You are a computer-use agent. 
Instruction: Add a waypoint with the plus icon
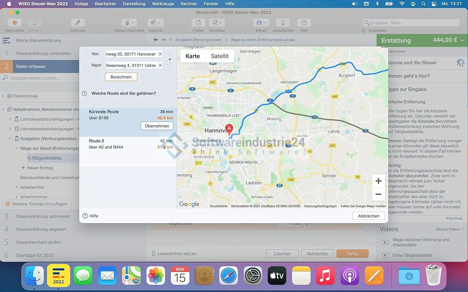pos(170,59)
